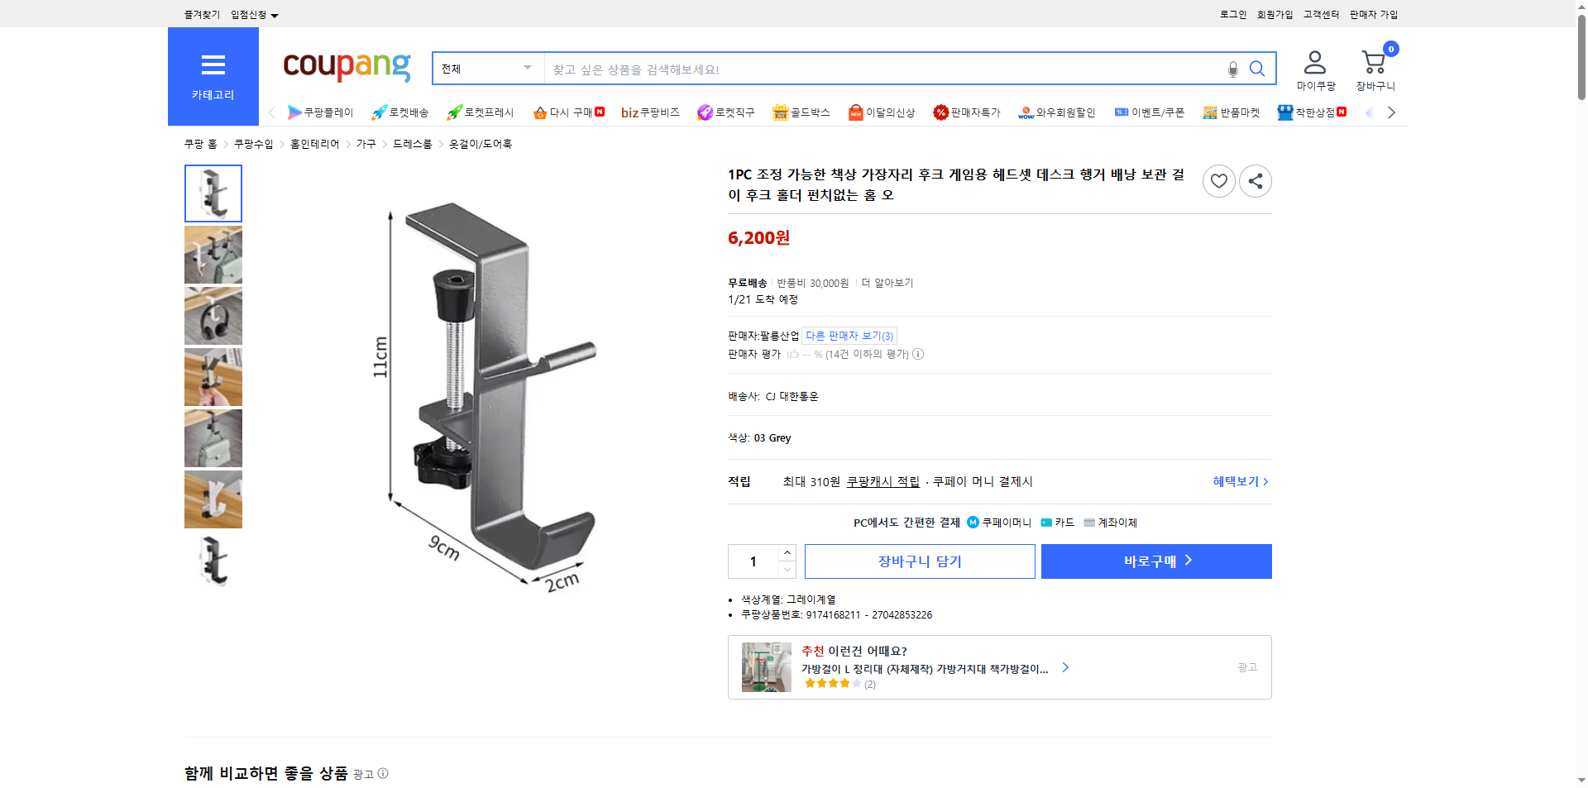Expand the 입점신청 dropdown at top left
This screenshot has width=1588, height=788.
click(x=252, y=14)
